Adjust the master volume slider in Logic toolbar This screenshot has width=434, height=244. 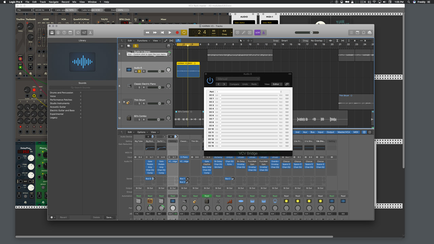pyautogui.click(x=307, y=33)
